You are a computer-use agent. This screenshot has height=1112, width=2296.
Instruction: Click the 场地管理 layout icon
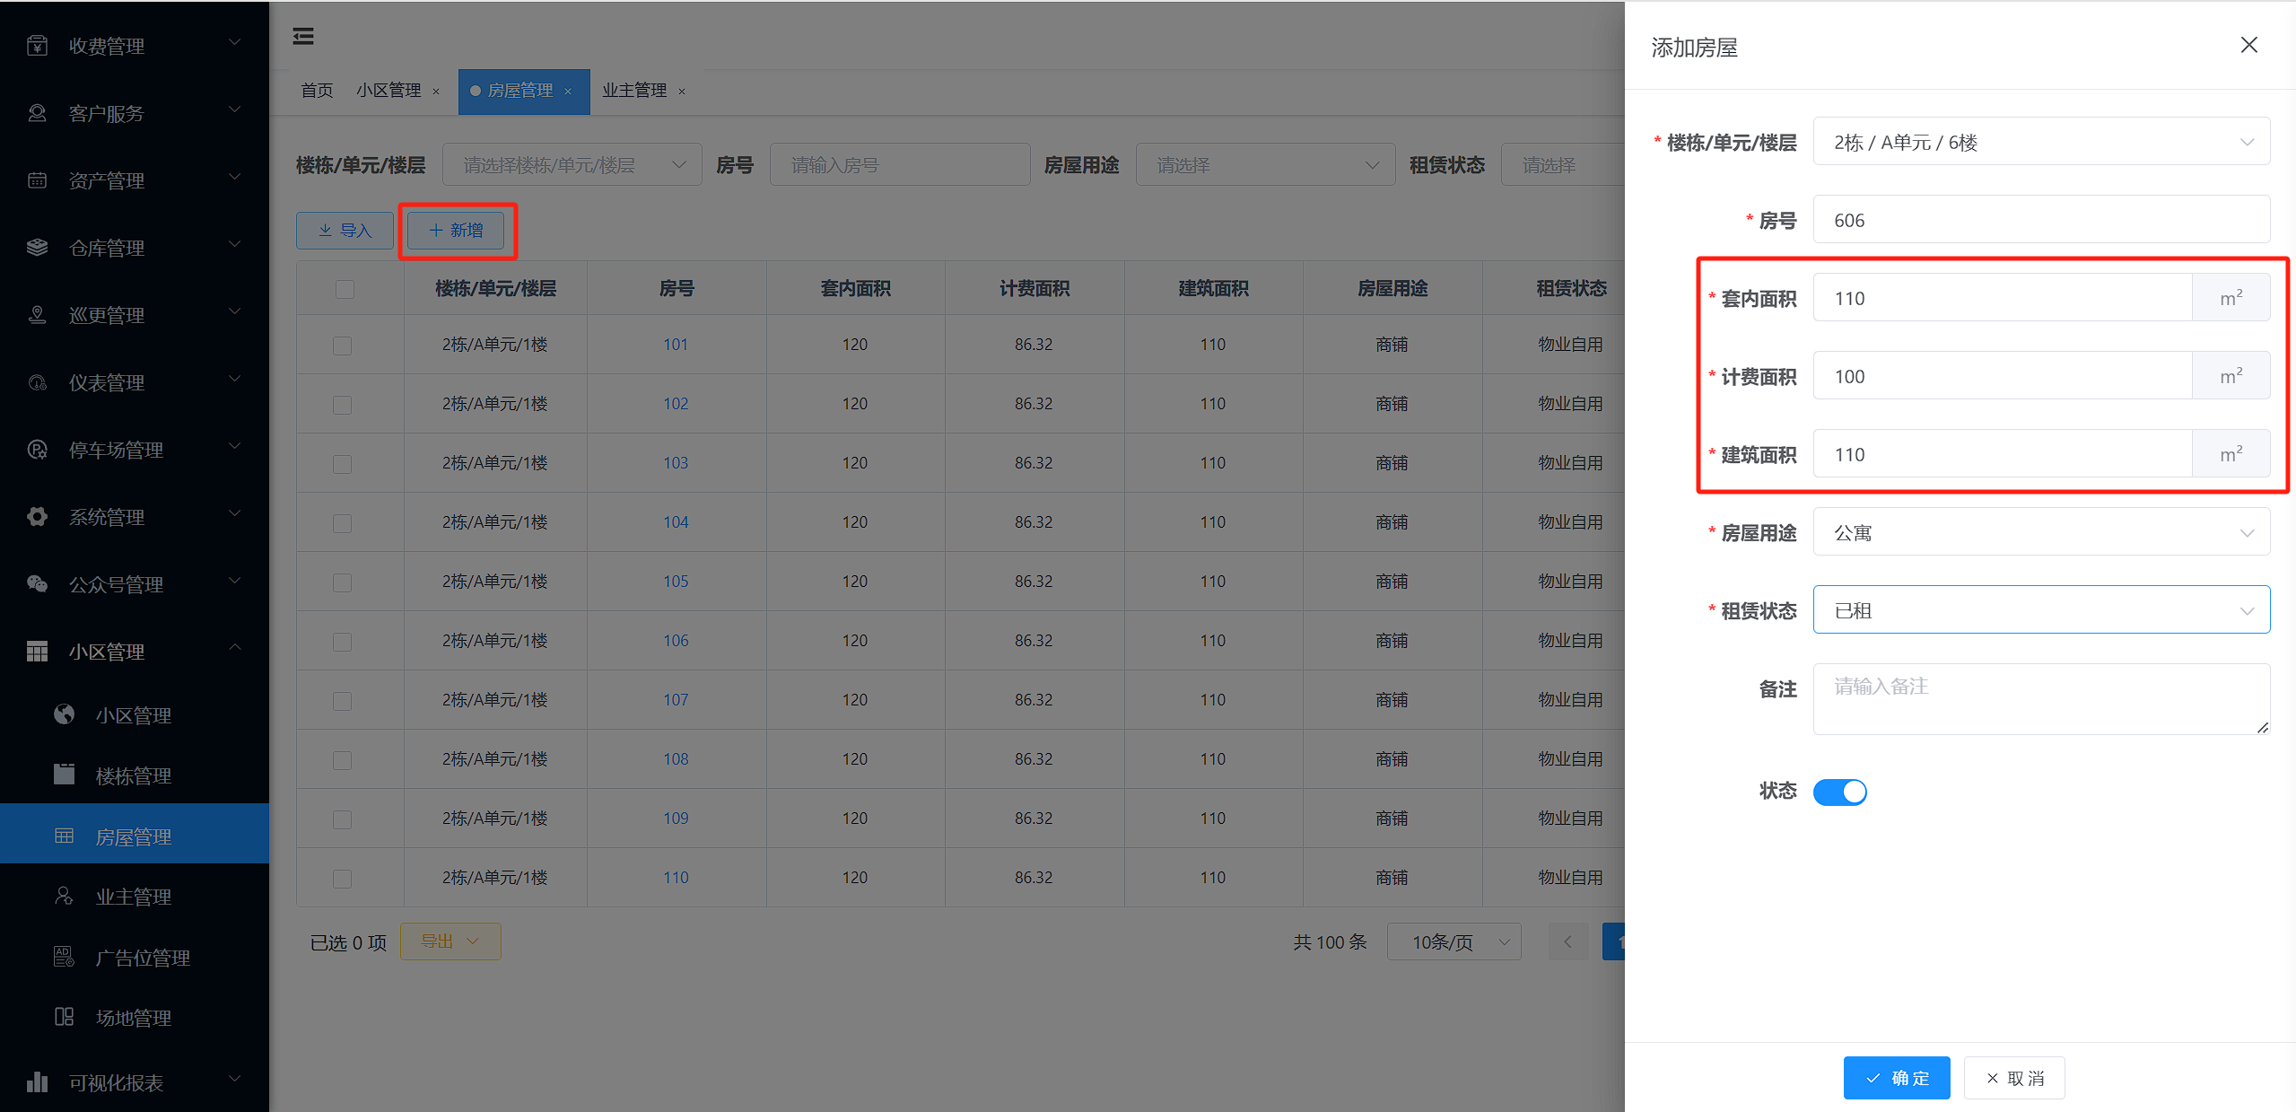pyautogui.click(x=64, y=1017)
